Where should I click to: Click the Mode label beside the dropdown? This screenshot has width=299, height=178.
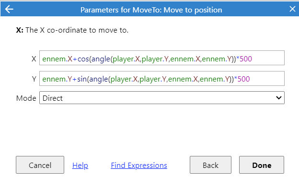coord(26,98)
